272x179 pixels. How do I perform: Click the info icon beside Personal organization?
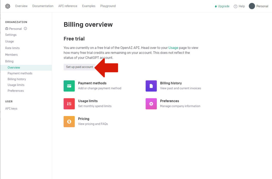25,29
